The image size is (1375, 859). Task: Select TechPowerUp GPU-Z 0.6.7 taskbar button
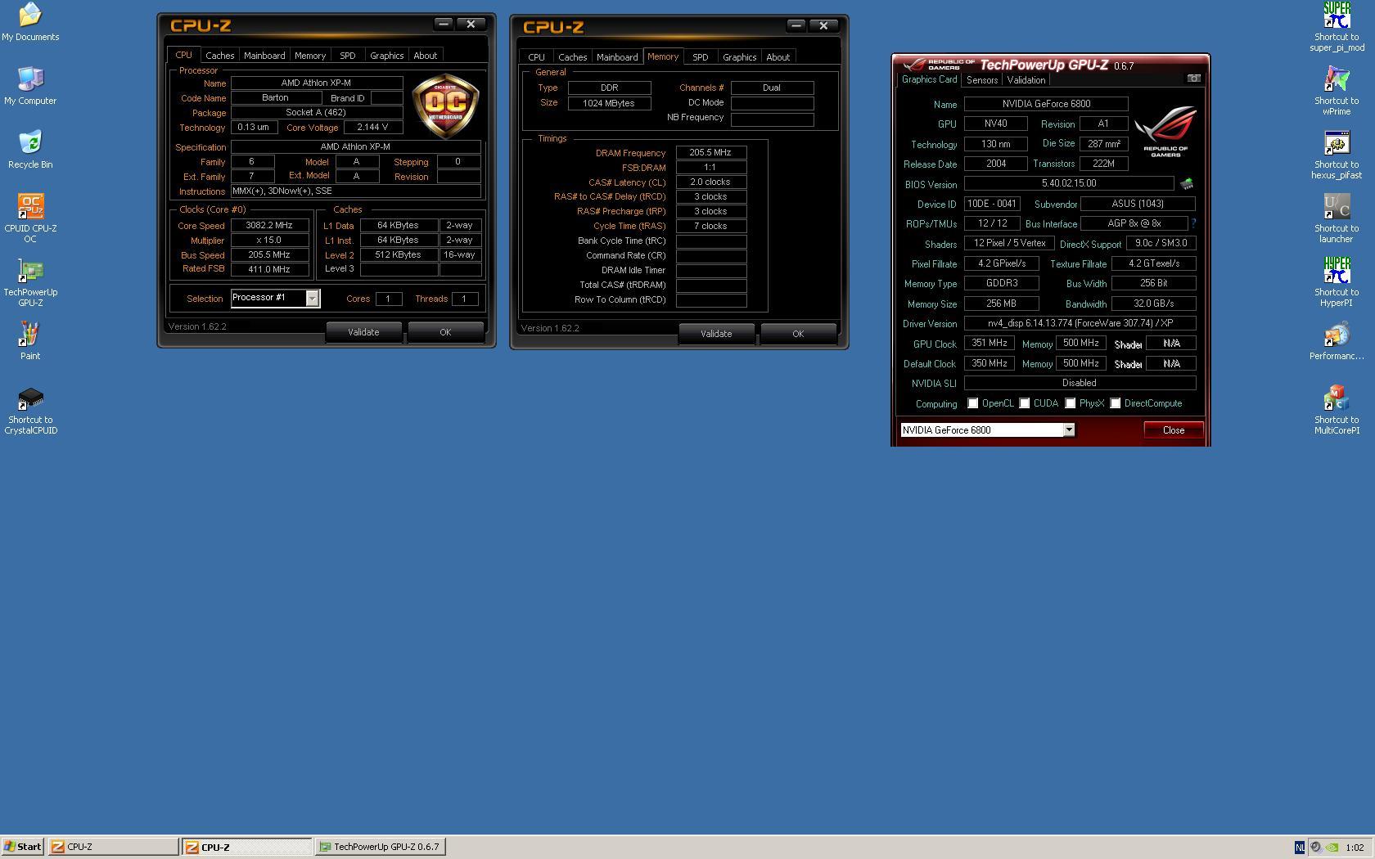[x=380, y=848]
